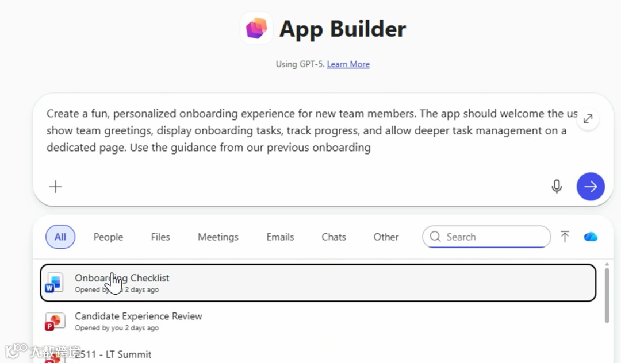Screen dimensions: 621x363
Task: Select the All filter tab
Action: pyautogui.click(x=60, y=237)
